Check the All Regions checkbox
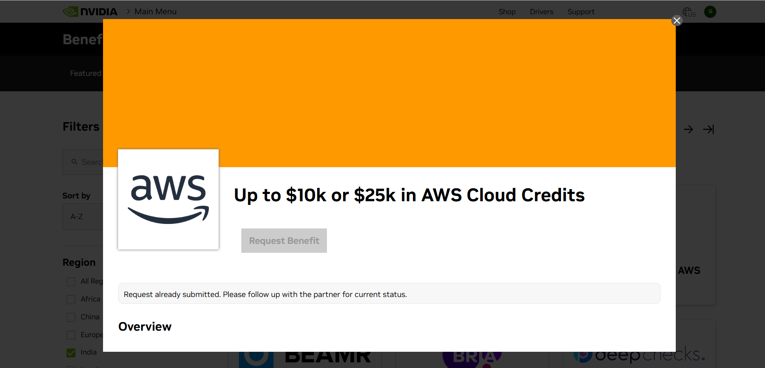 [71, 281]
